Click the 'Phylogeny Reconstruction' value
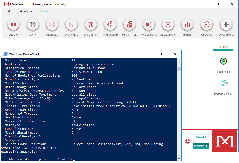 [x=94, y=64]
